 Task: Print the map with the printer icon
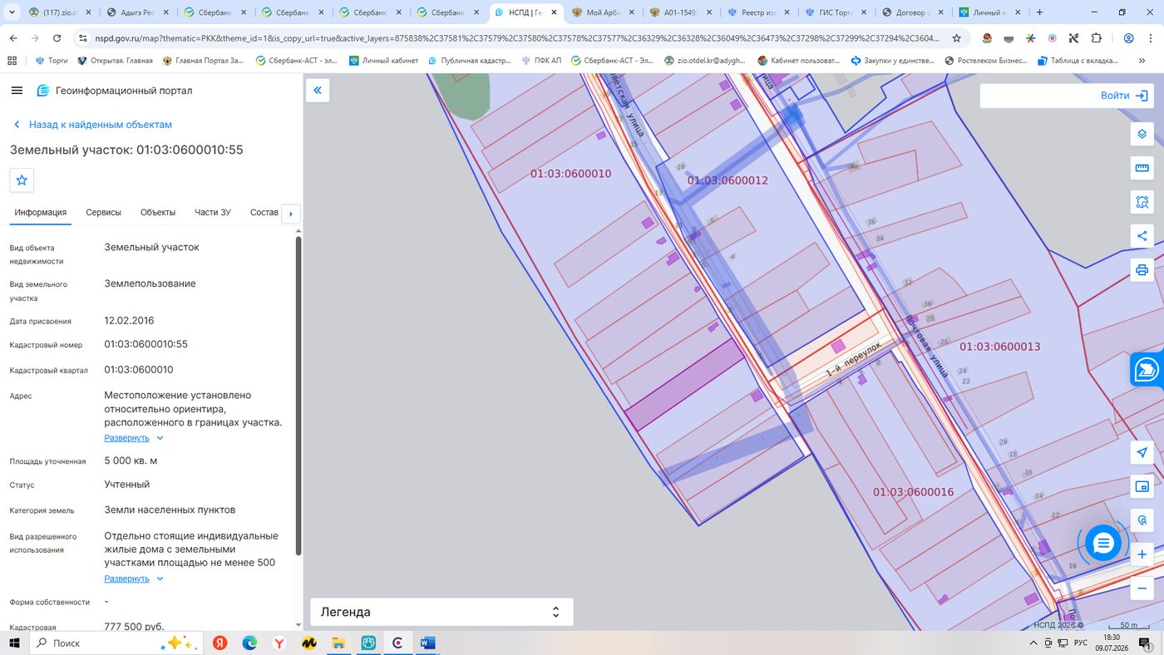pos(1142,270)
